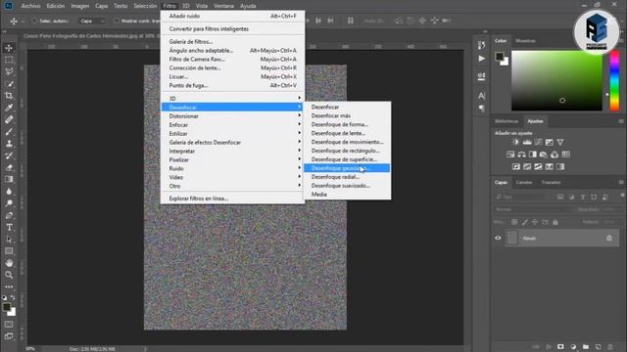Select the Eraser tool
Screen dimensions: 627x352
click(x=9, y=167)
